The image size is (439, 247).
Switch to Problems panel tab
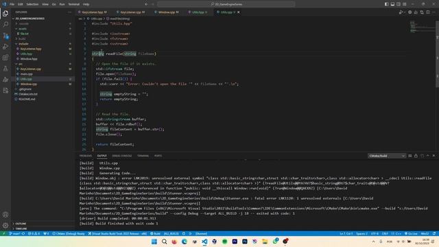tap(85, 156)
